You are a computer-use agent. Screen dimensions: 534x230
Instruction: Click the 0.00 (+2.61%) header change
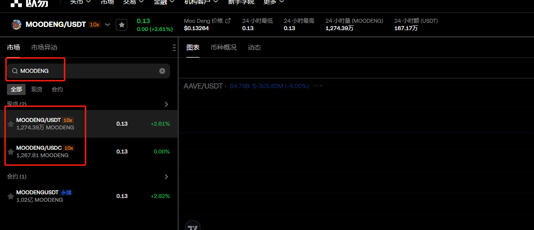155,29
